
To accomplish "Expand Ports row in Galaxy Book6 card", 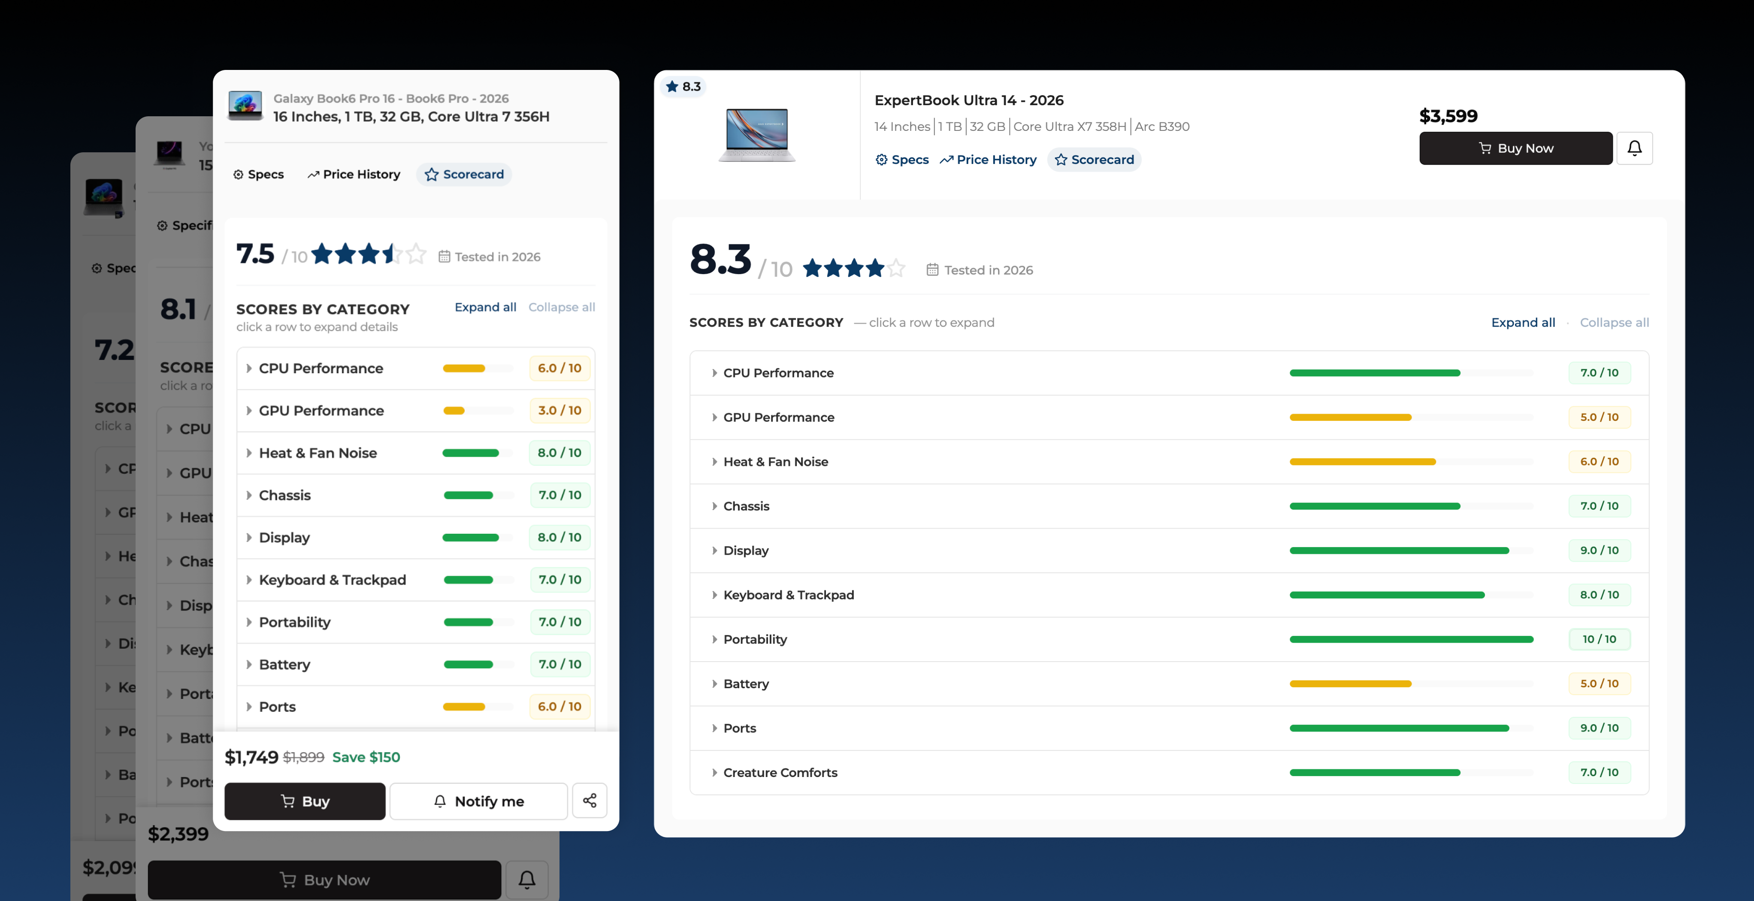I will click(416, 706).
